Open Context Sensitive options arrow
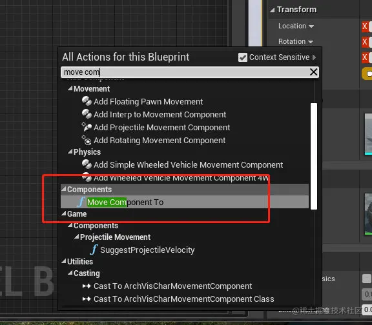The height and width of the screenshot is (325, 372). tap(315, 57)
